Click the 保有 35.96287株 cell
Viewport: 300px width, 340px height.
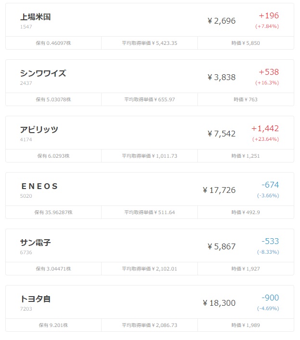click(x=53, y=212)
